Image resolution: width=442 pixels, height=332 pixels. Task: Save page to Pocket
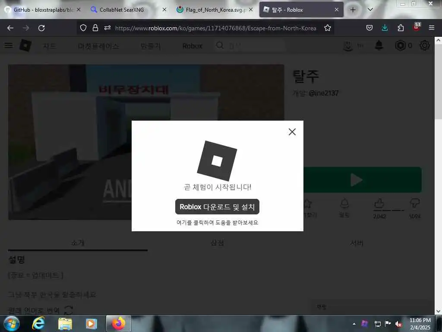369,28
